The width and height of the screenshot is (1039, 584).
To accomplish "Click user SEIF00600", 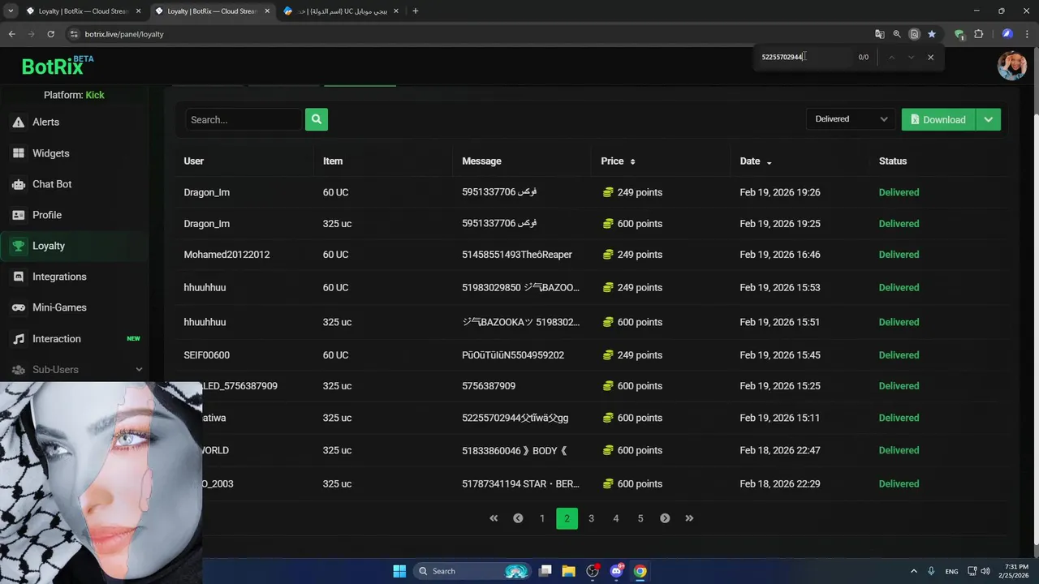I will point(207,355).
